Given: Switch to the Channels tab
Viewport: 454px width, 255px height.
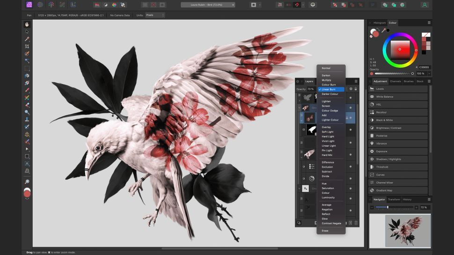Looking at the screenshot, I should (x=395, y=81).
